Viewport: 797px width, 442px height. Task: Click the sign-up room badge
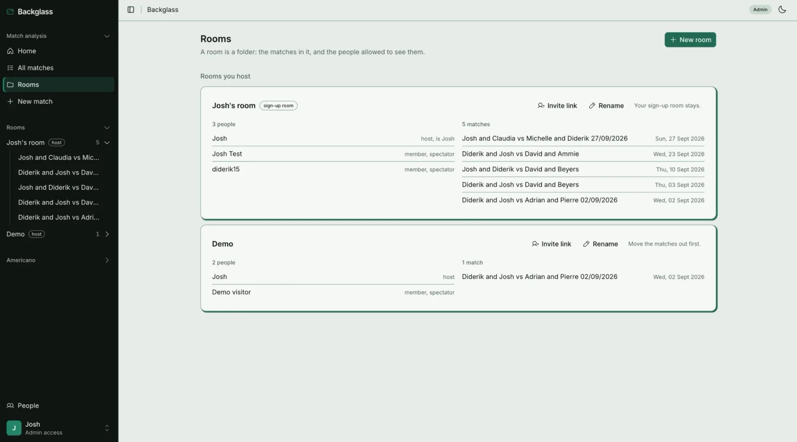(x=278, y=106)
